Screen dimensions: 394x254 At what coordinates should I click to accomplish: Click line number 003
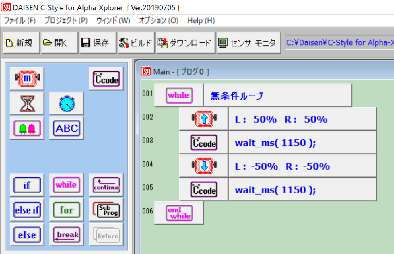pyautogui.click(x=147, y=141)
